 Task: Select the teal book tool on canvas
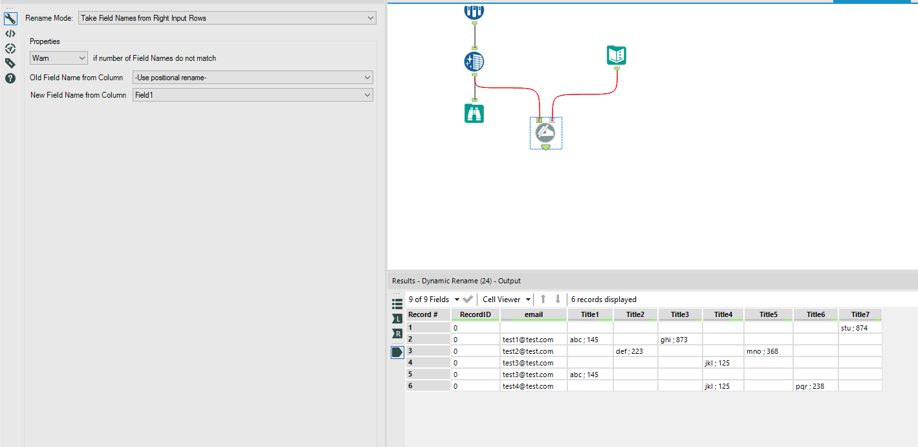tap(615, 55)
